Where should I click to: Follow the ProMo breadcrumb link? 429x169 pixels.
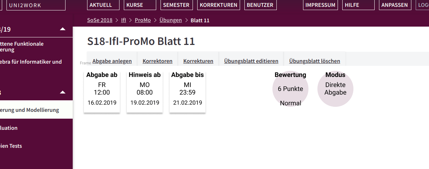tap(143, 20)
